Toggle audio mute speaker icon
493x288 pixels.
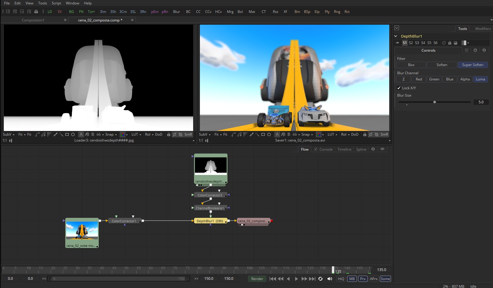(330, 279)
